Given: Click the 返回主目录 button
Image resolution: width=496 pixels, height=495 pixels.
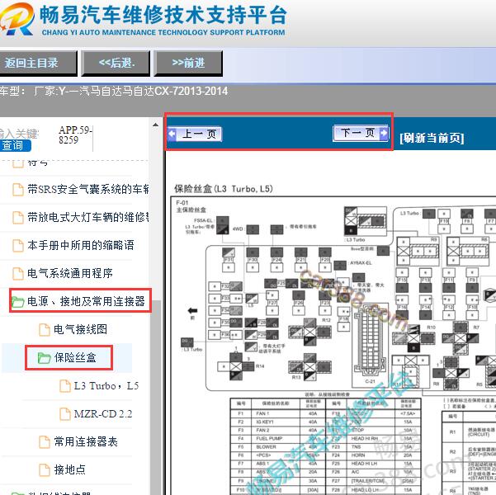Looking at the screenshot, I should click(x=38, y=64).
